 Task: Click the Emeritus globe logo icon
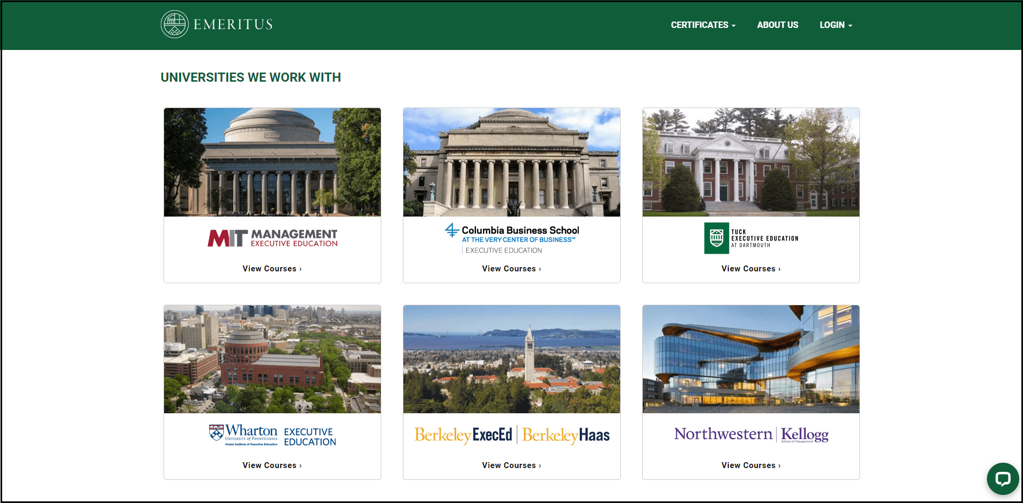click(174, 24)
